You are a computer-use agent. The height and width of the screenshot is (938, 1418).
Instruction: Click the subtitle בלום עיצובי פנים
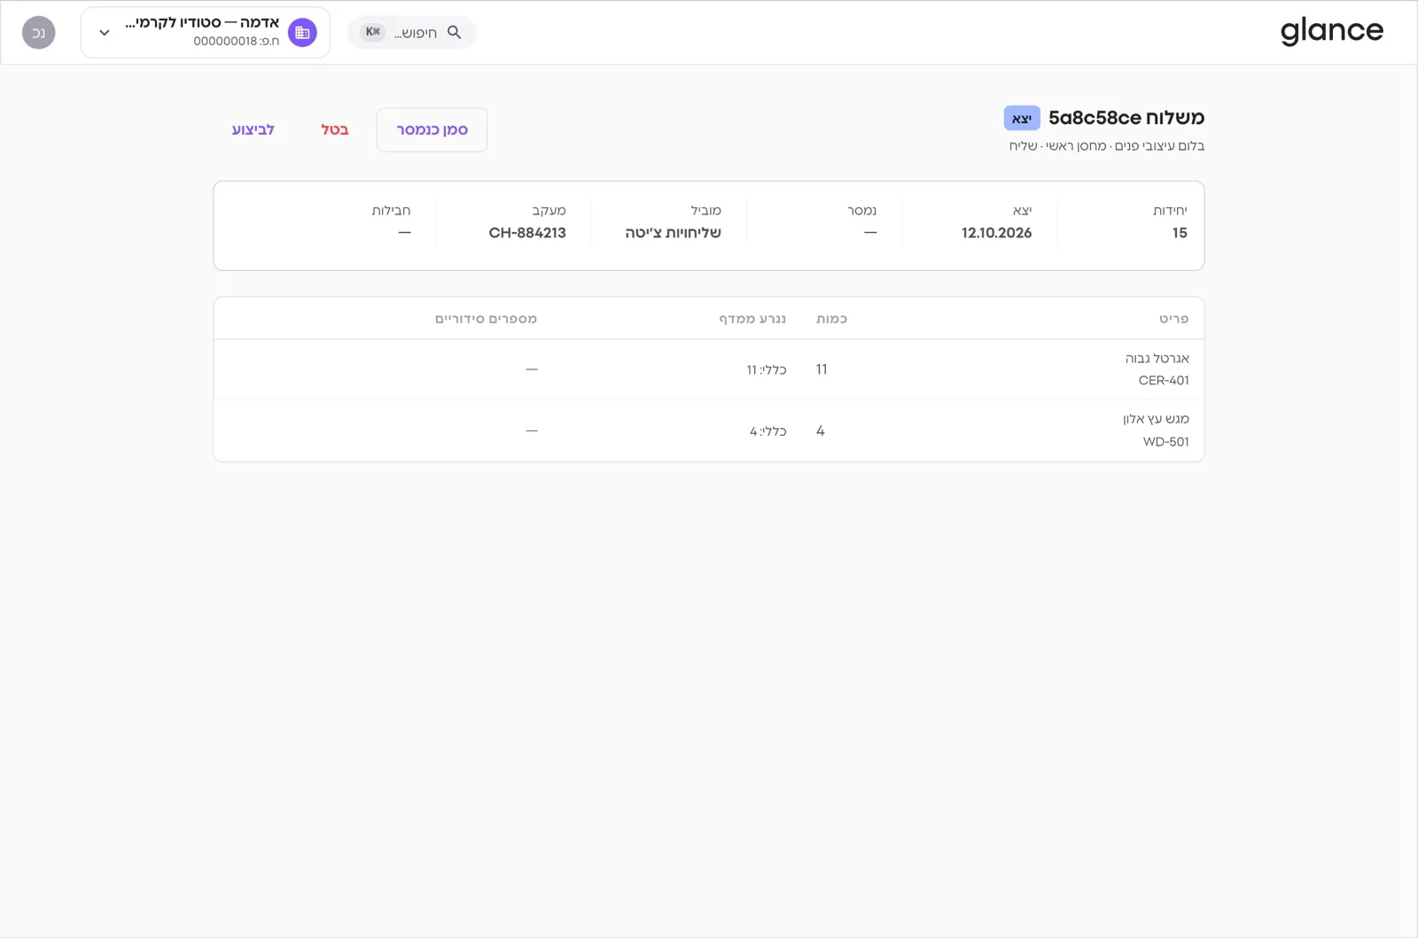click(x=1159, y=145)
